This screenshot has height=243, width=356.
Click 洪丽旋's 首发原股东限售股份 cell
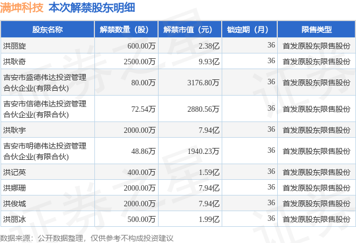(317, 46)
